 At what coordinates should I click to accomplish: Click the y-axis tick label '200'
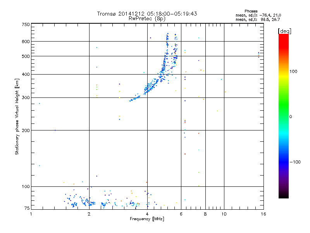tap(26, 130)
